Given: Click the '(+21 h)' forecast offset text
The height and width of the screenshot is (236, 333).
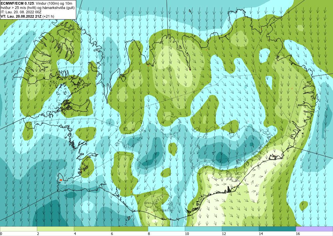Looking at the screenshot, I should [x=48, y=16].
